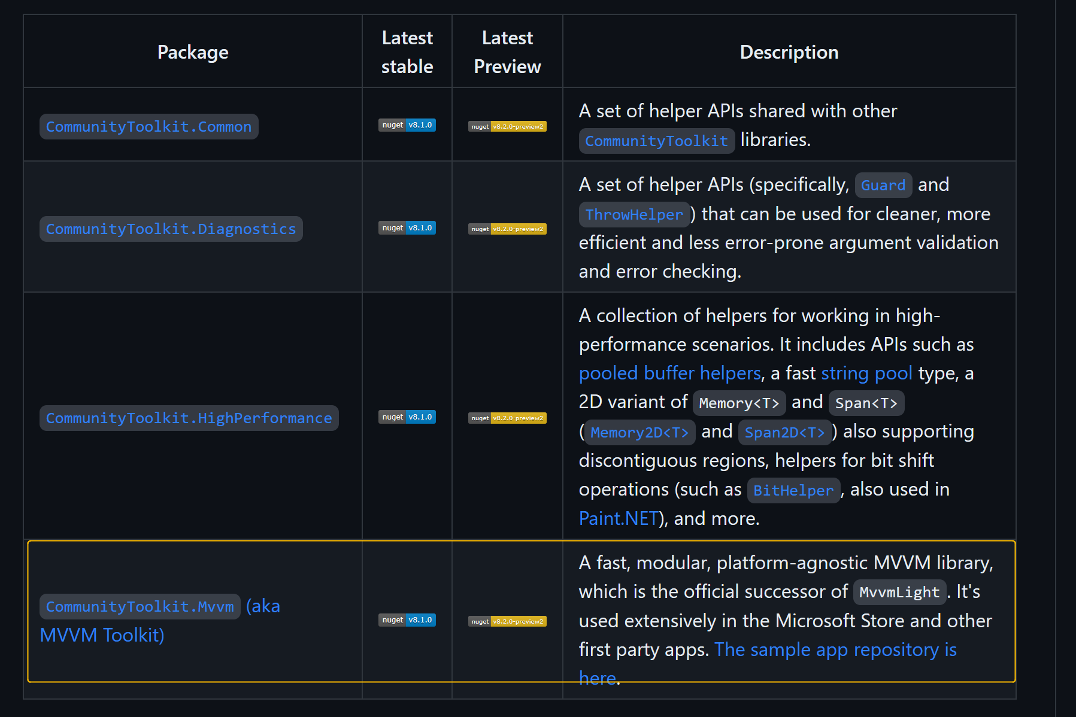Open the Span2D<T> link
Image resolution: width=1076 pixels, height=717 pixels.
pos(784,432)
